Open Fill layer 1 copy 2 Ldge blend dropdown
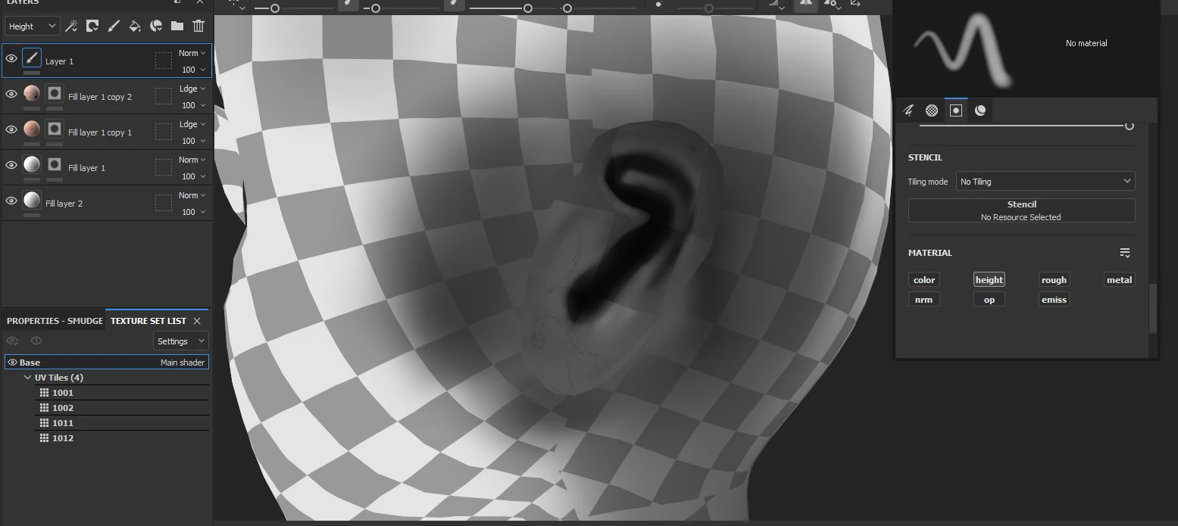 click(192, 89)
